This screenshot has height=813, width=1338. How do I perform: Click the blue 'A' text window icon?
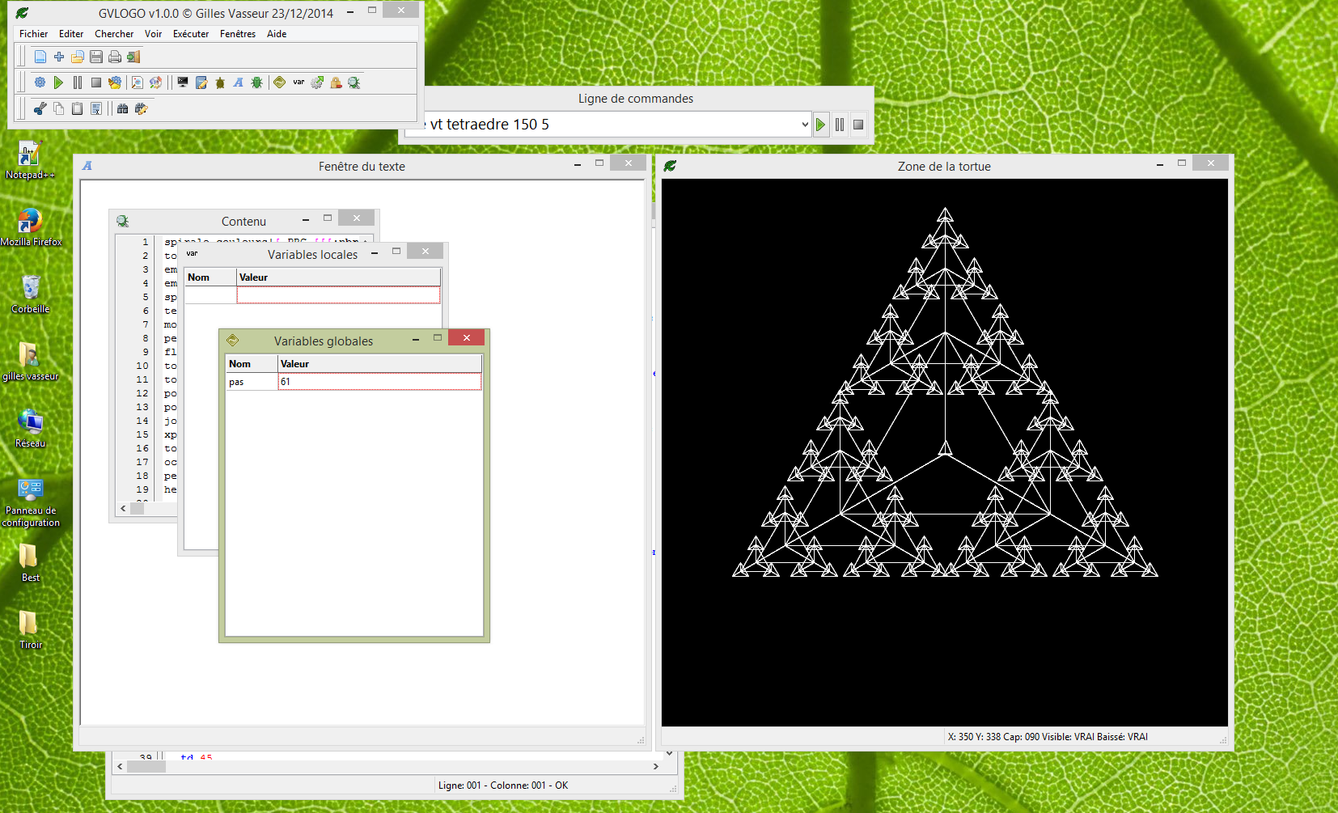pos(239,83)
